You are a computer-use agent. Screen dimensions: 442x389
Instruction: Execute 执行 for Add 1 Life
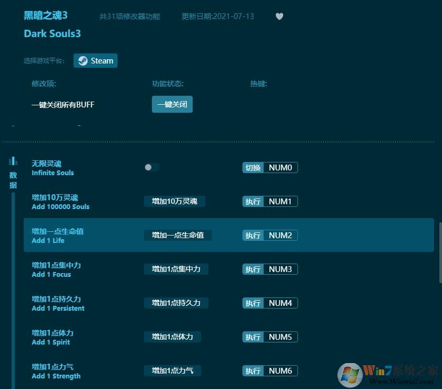(x=252, y=235)
